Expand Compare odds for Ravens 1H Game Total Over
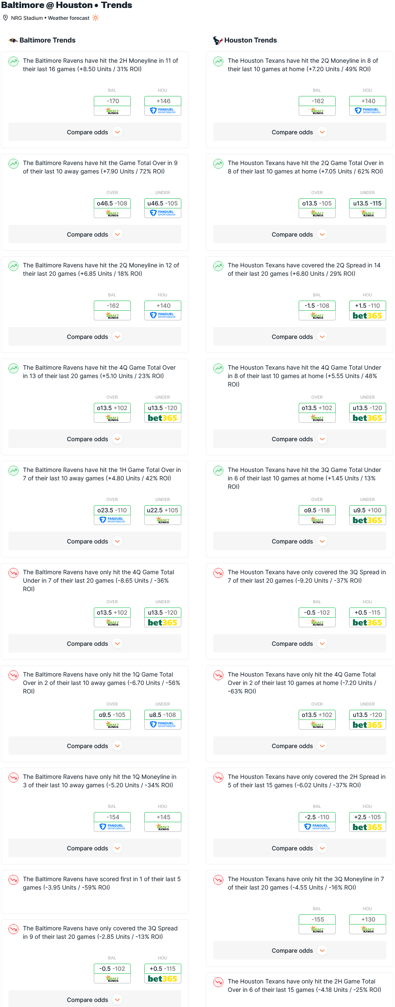 (x=95, y=541)
